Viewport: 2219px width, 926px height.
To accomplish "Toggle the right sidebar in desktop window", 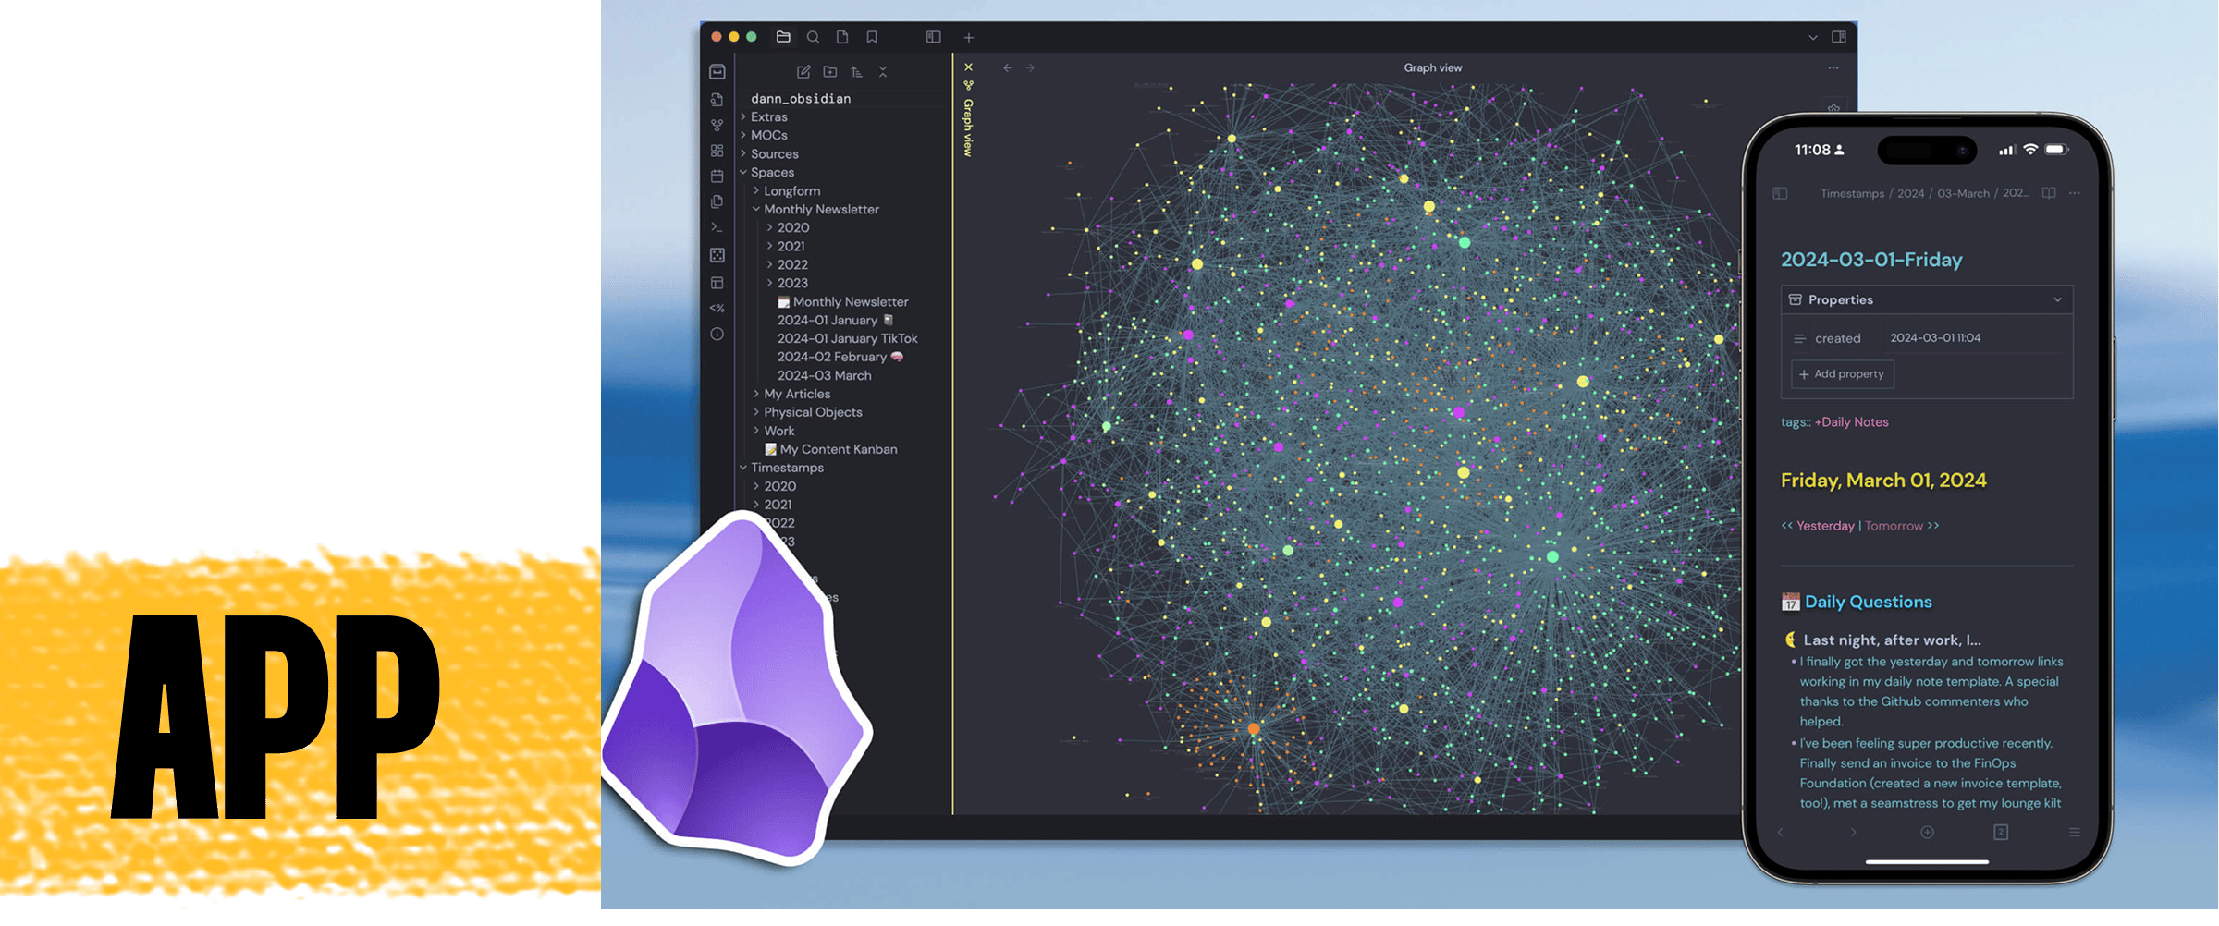I will coord(1839,37).
